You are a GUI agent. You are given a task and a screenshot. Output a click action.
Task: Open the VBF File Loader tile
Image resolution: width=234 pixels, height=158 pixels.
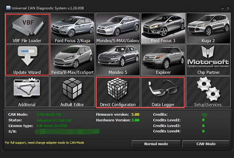pyautogui.click(x=27, y=28)
